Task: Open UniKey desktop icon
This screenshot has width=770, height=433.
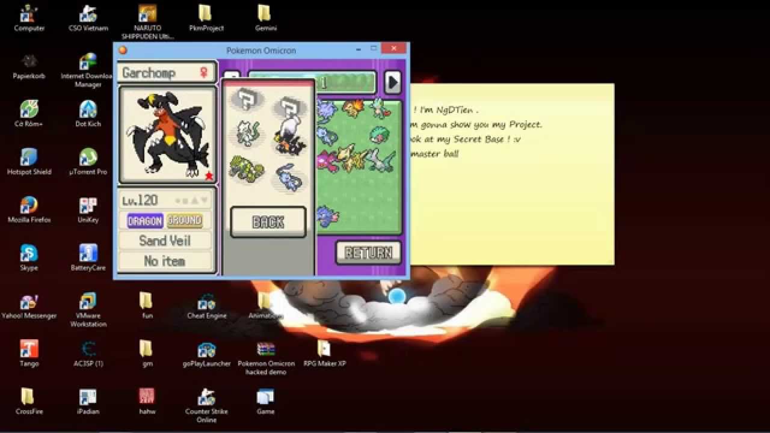Action: pos(88,210)
